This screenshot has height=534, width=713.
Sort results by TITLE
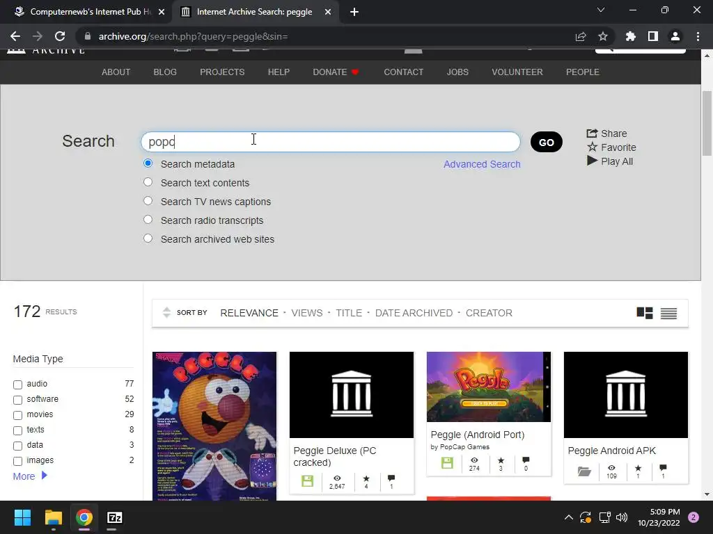(349, 313)
